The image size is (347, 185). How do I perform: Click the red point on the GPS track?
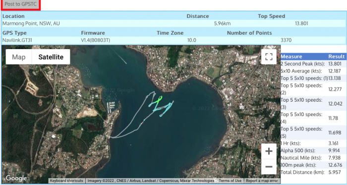click(x=142, y=123)
